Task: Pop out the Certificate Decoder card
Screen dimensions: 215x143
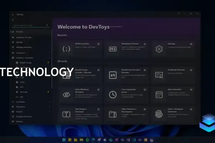Action: [191, 70]
